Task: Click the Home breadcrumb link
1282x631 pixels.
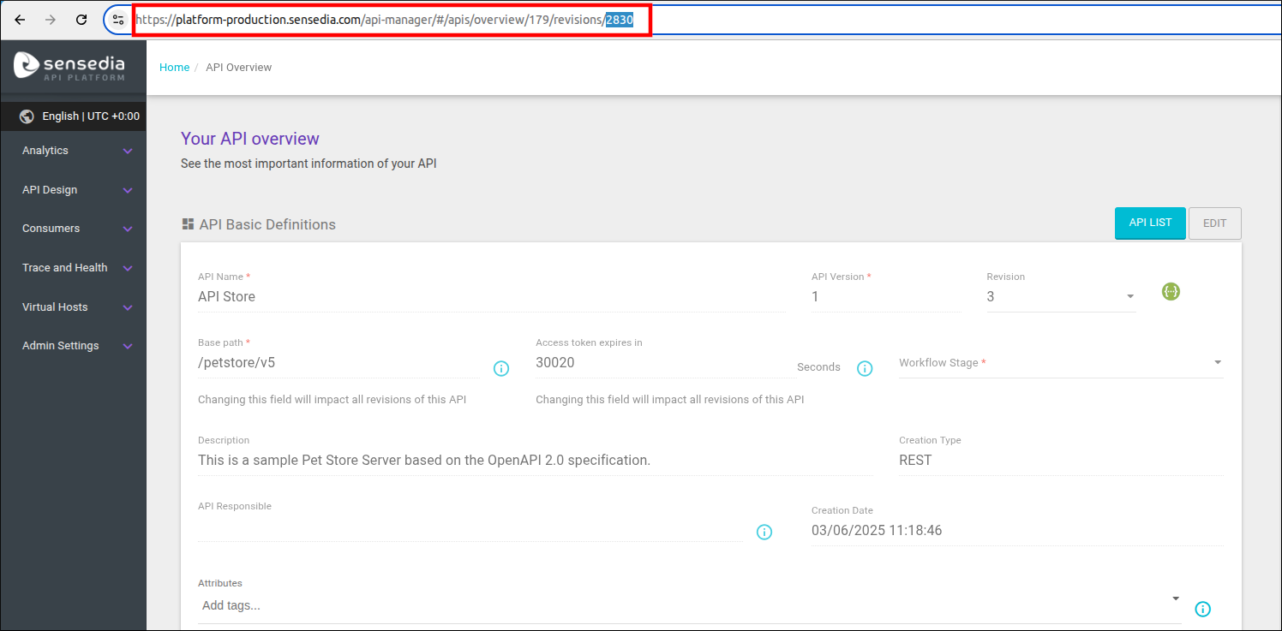Action: point(175,67)
